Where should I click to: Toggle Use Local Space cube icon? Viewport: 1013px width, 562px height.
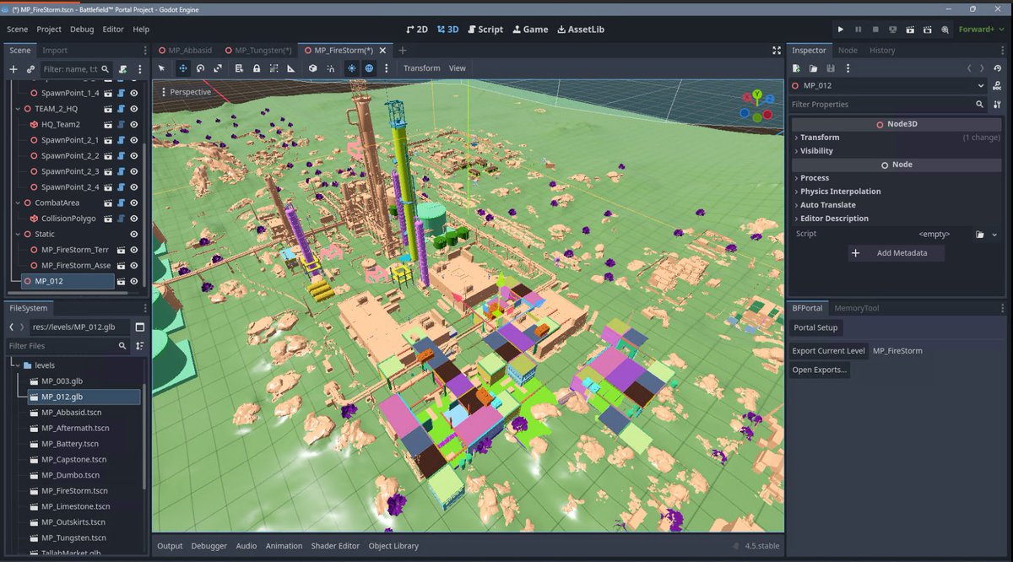pos(312,68)
